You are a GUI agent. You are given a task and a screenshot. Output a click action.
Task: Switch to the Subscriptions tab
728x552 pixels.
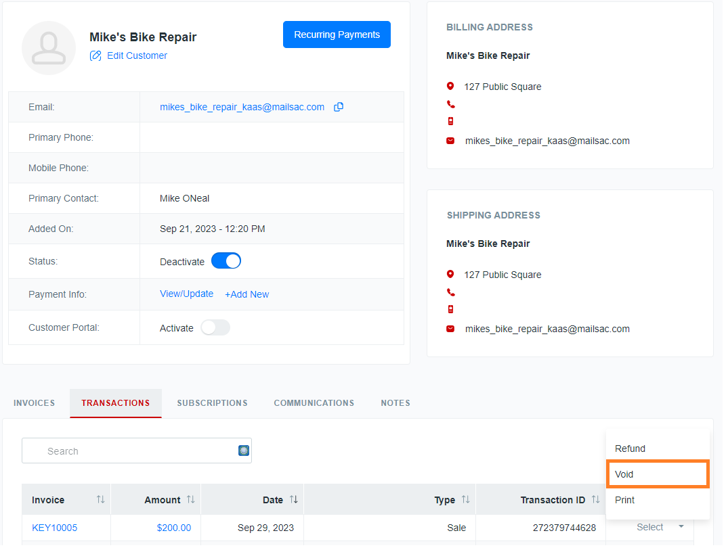pyautogui.click(x=212, y=404)
